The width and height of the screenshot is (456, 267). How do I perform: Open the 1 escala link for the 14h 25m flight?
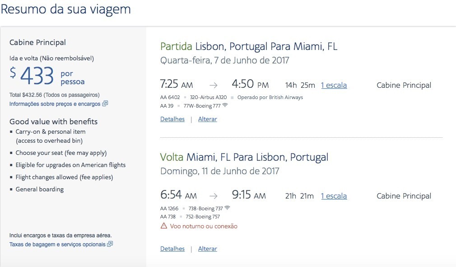point(334,86)
